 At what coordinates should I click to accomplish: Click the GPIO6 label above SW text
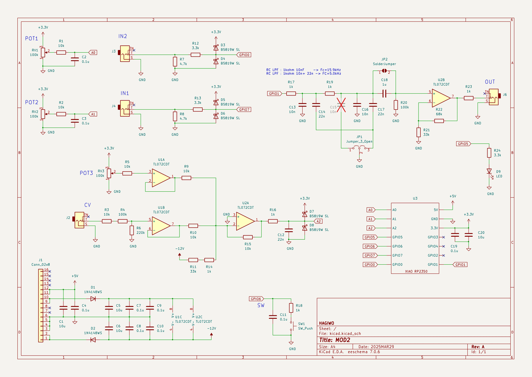[x=257, y=299]
